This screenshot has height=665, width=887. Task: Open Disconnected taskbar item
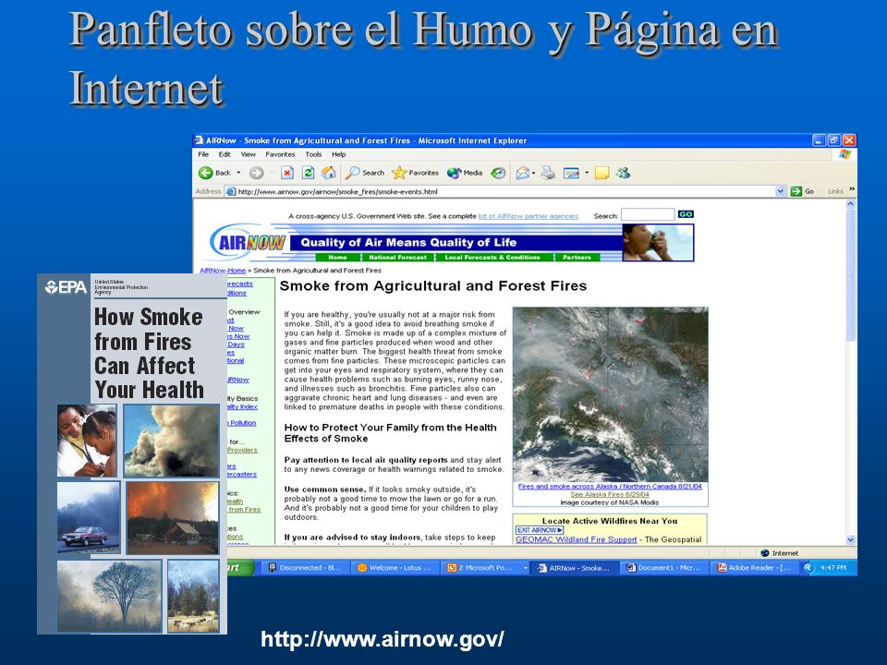click(304, 568)
